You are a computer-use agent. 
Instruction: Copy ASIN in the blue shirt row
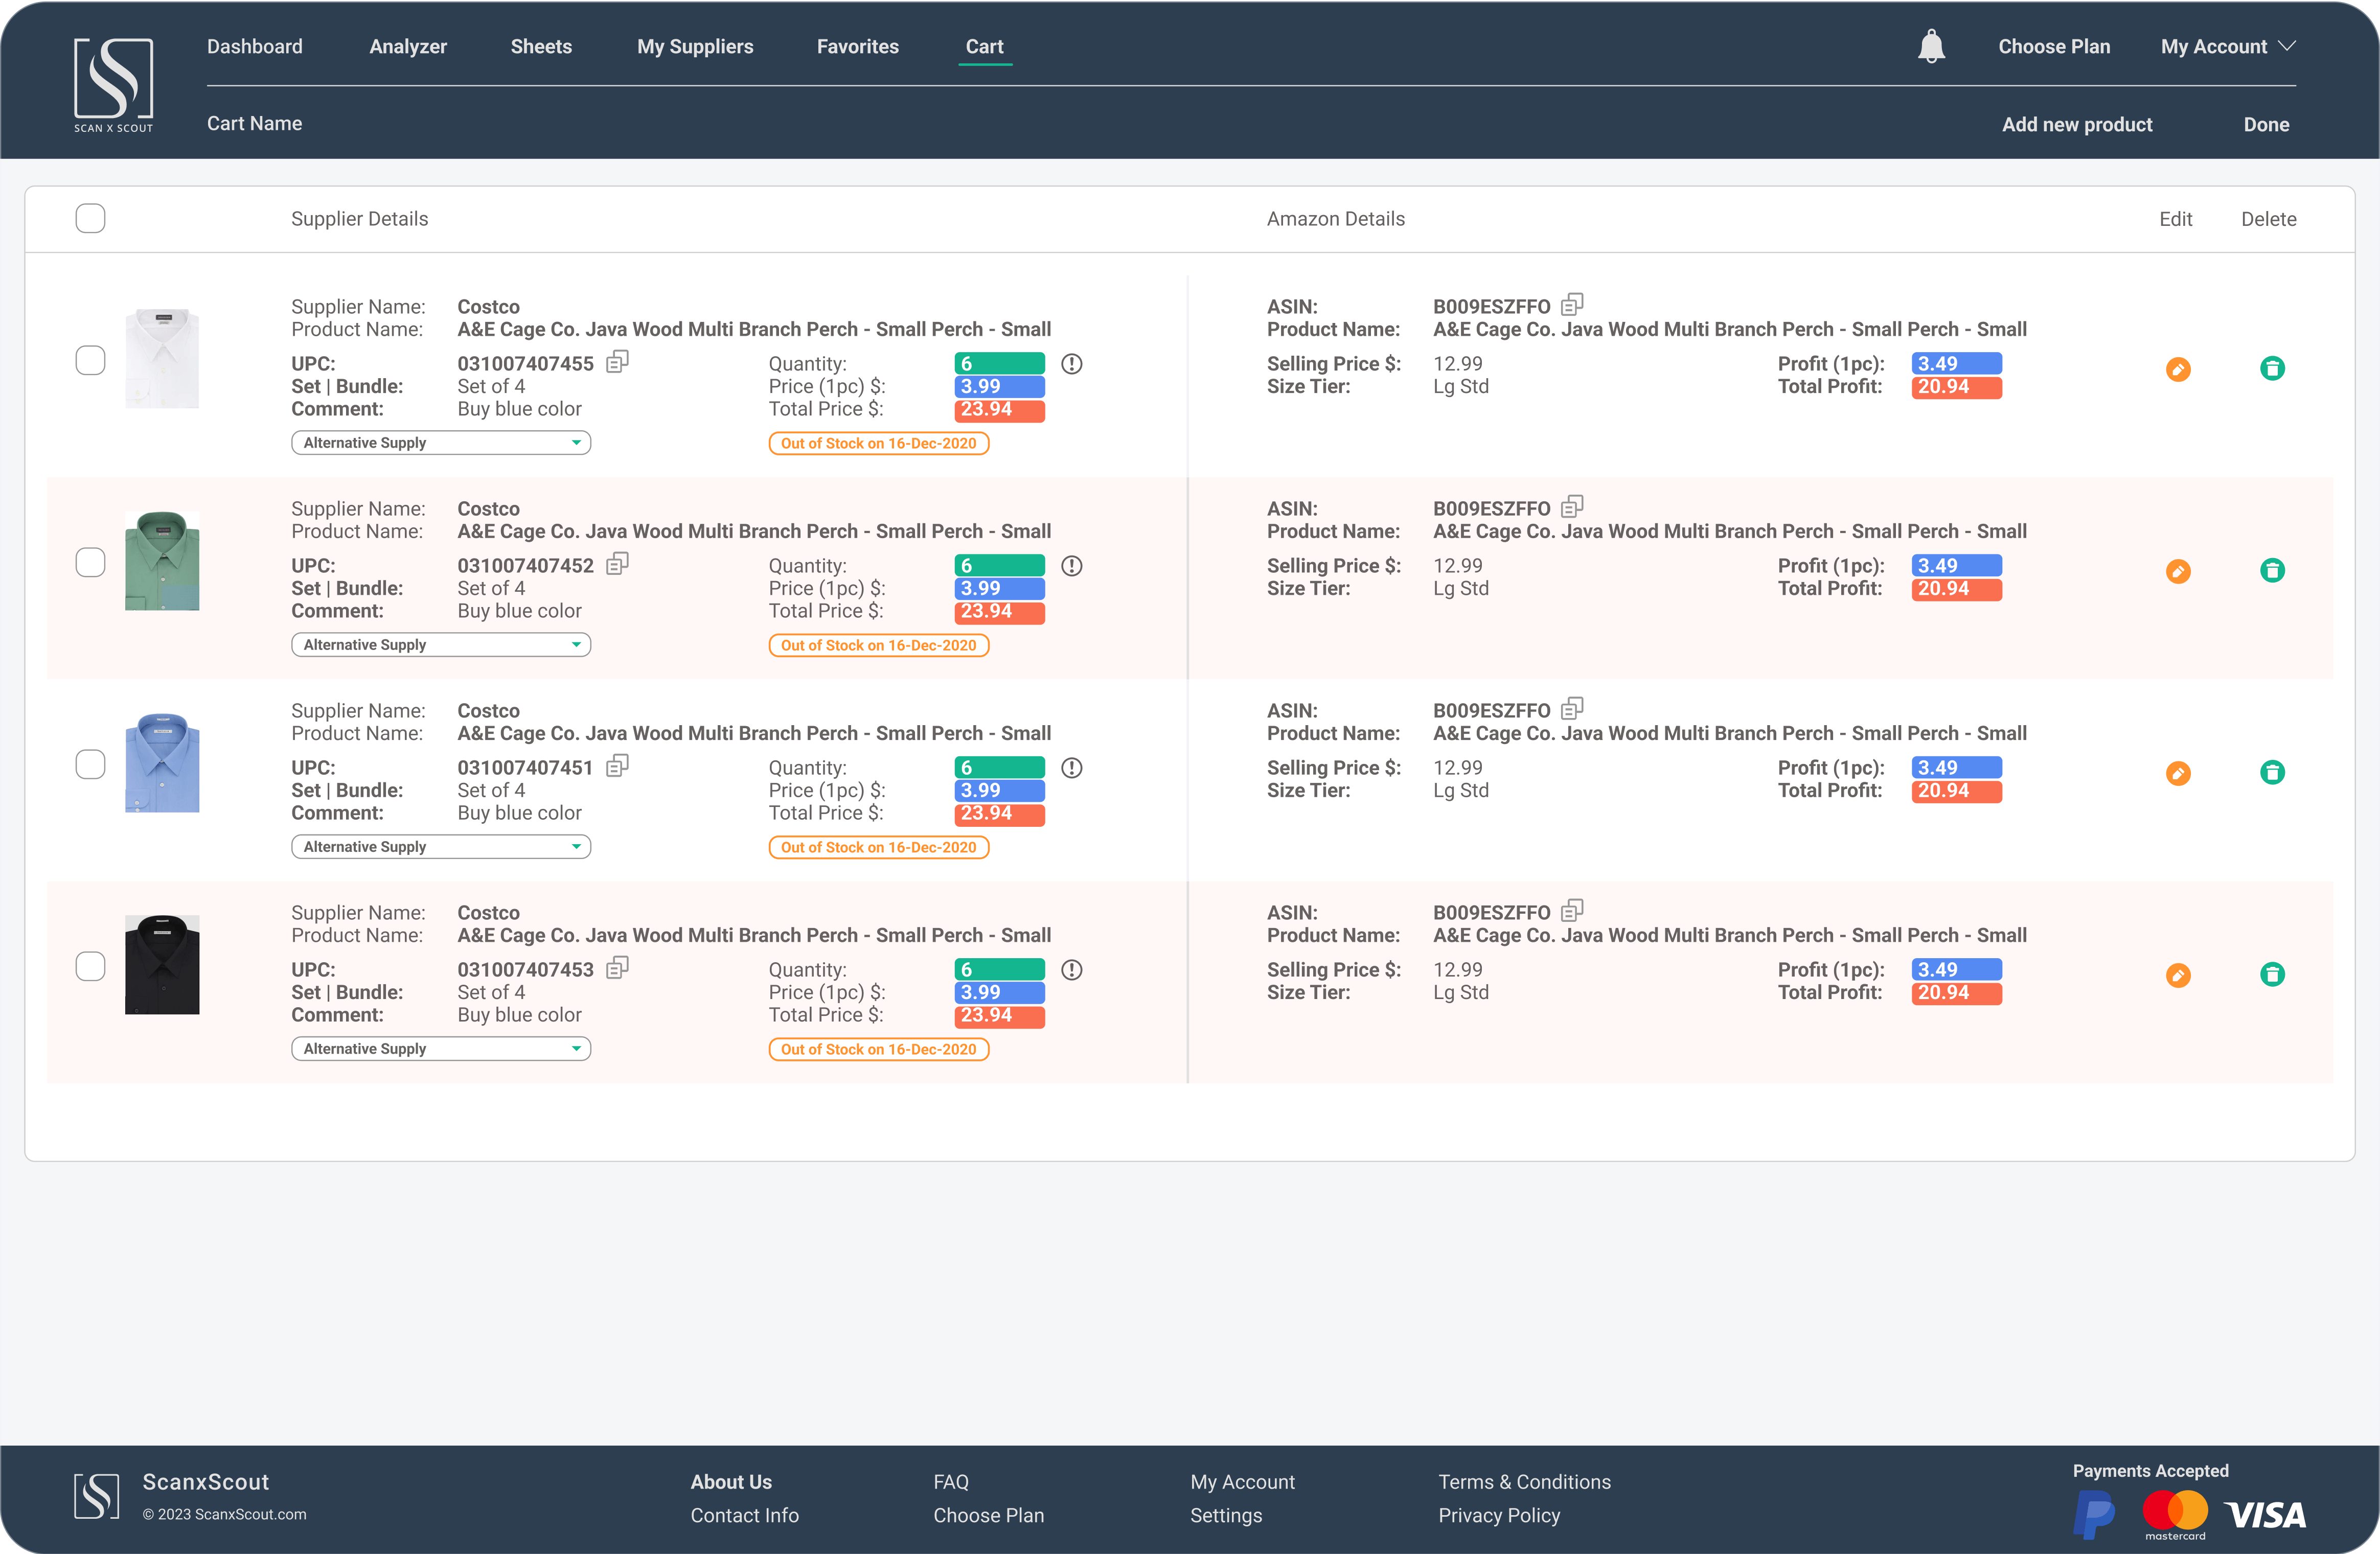[1571, 709]
